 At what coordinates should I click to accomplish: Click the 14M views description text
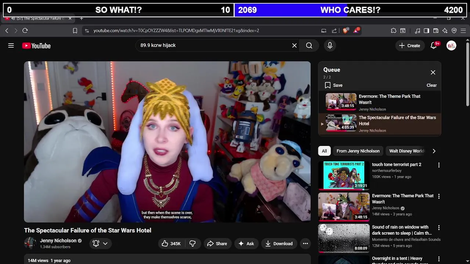[49, 261]
